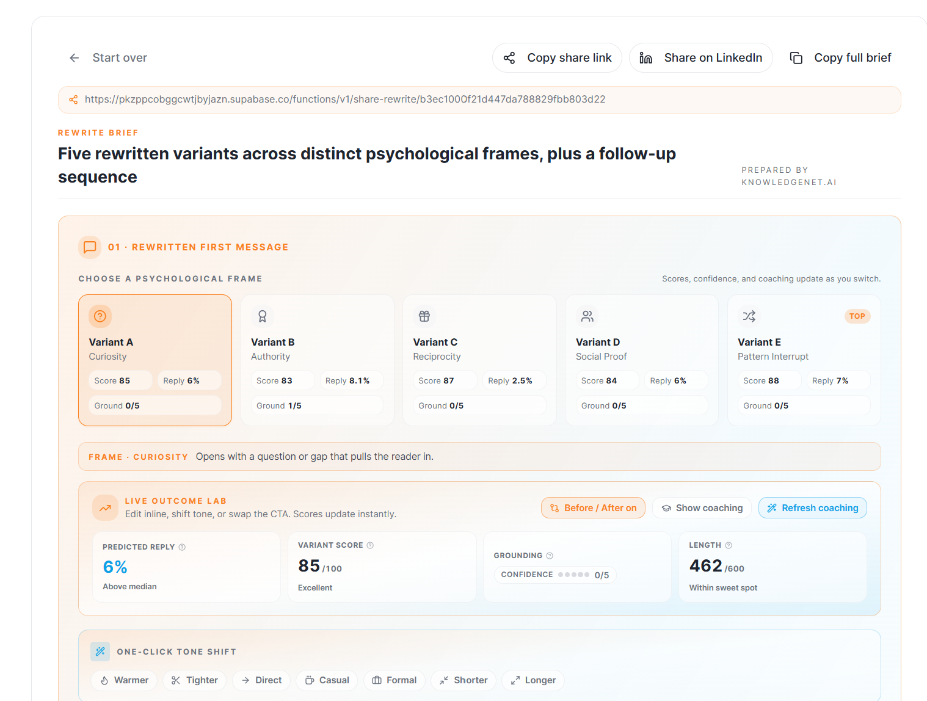
Task: Click the Confidence dots indicator showing 0/5
Action: (555, 575)
